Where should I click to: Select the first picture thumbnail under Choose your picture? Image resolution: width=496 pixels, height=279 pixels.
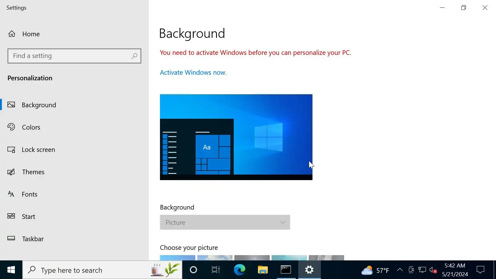click(x=178, y=258)
